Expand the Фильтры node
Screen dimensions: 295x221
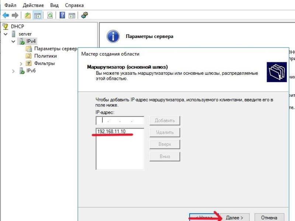(21, 64)
